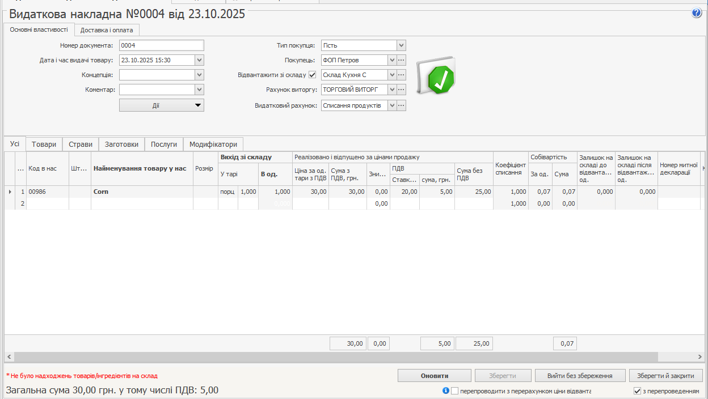Toggle the Відвантажити зі складу checkbox
The height and width of the screenshot is (399, 708).
(x=312, y=75)
